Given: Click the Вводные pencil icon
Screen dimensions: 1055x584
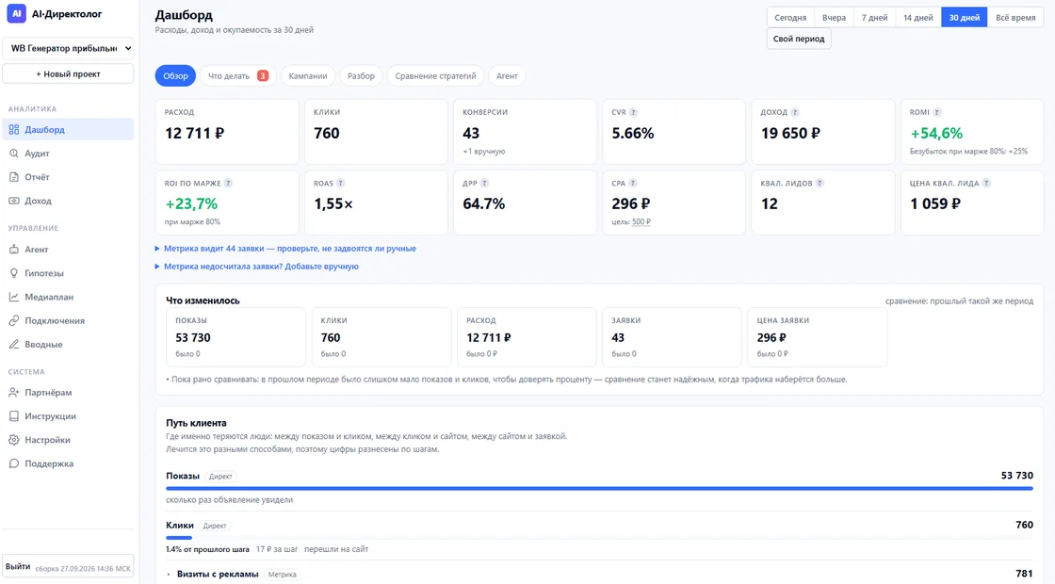Looking at the screenshot, I should 14,345.
